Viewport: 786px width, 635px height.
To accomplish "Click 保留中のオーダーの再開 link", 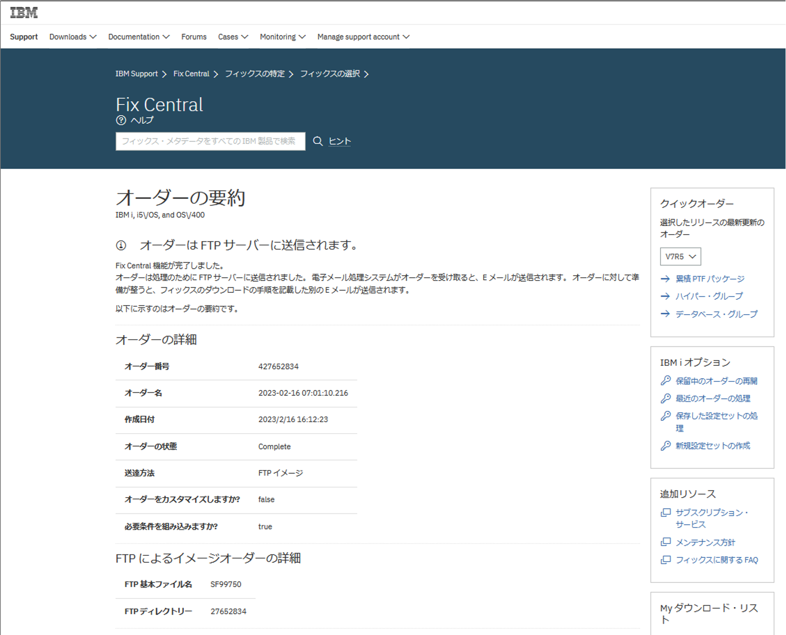I will pyautogui.click(x=716, y=381).
